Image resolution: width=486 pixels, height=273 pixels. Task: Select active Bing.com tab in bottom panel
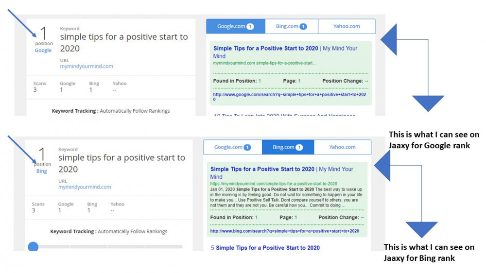[x=288, y=147]
